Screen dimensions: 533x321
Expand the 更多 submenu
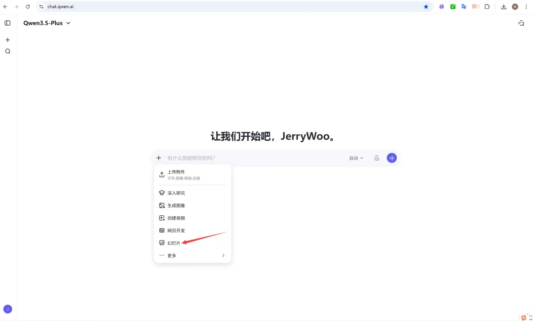[192, 255]
